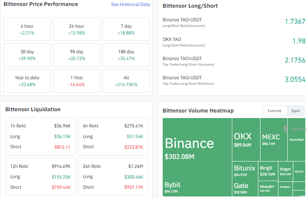307x199 pixels.
Task: Click the 24h Long $300.66K value
Action: tap(134, 177)
